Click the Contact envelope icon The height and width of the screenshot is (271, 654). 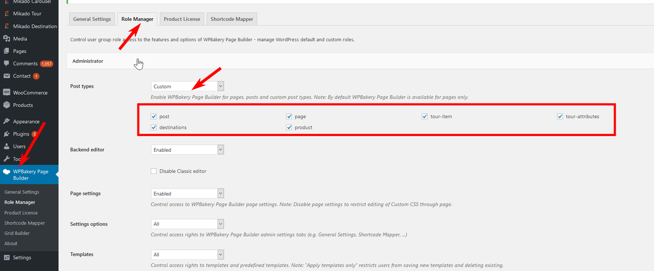click(x=6, y=76)
